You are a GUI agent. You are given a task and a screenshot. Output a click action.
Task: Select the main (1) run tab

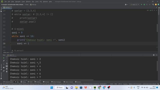coord(11,55)
